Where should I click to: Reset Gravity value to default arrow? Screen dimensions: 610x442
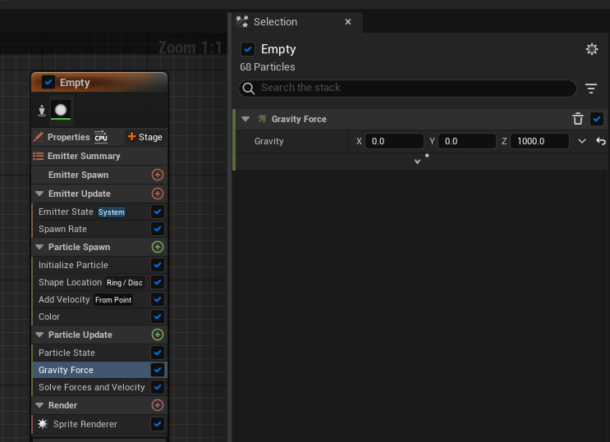pyautogui.click(x=601, y=141)
